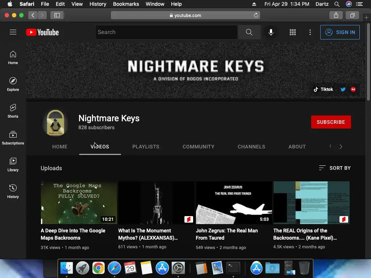Screen dimensions: 371x278
Task: Click the Monument Mythos Shorts thumbnail
Action: click(x=157, y=203)
